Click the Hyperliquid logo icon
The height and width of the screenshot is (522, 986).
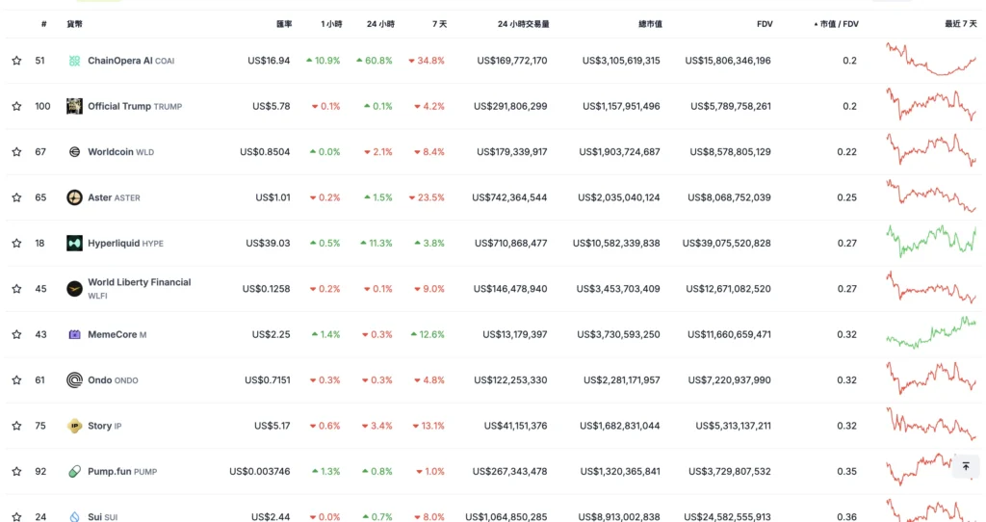[74, 243]
